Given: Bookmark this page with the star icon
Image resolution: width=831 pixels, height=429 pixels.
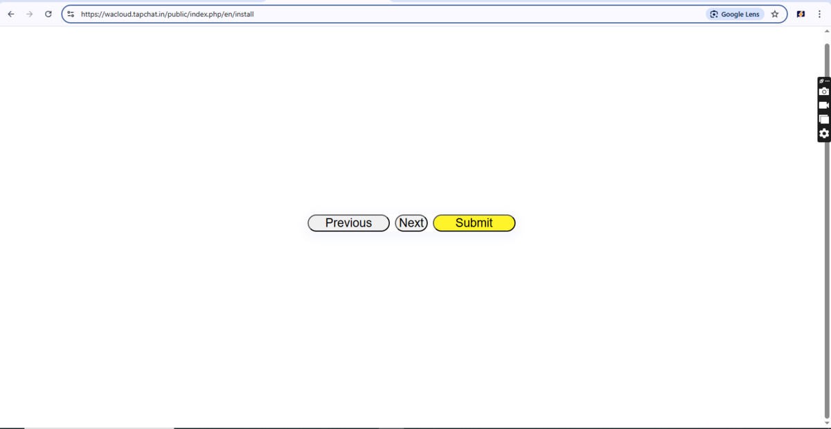Looking at the screenshot, I should (x=775, y=14).
